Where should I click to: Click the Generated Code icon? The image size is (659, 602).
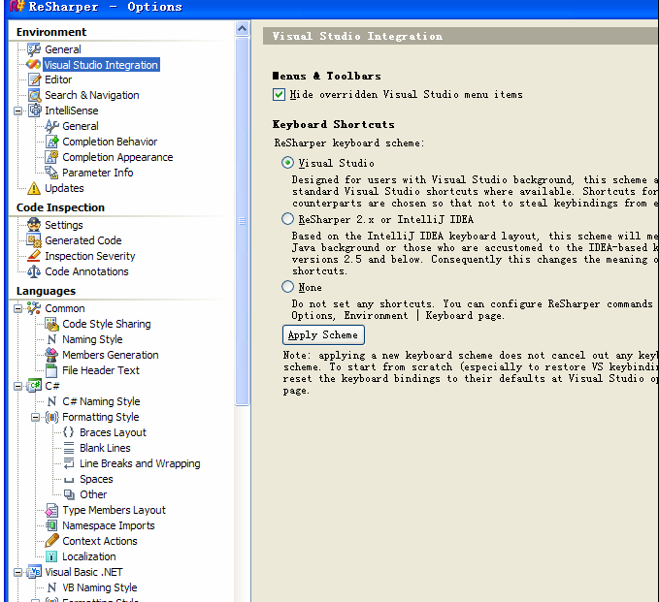[34, 240]
